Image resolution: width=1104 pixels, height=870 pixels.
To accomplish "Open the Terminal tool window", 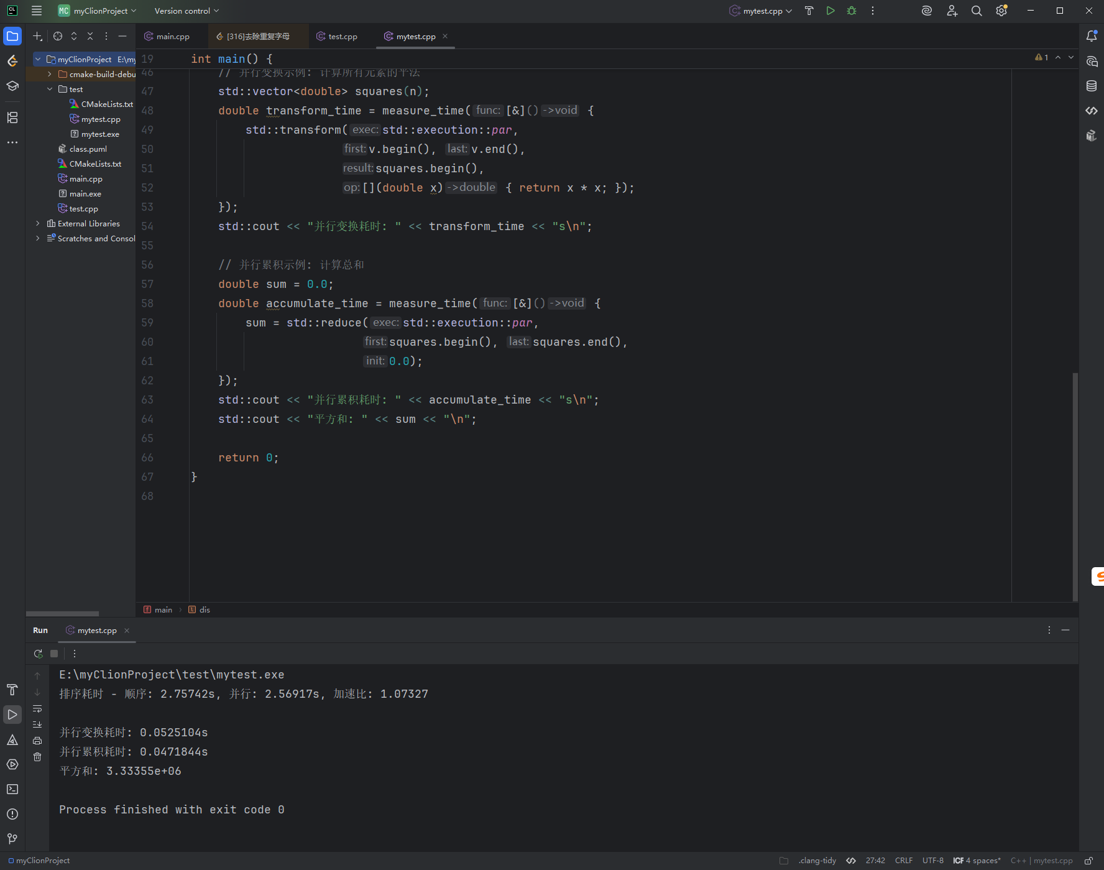I will tap(12, 789).
